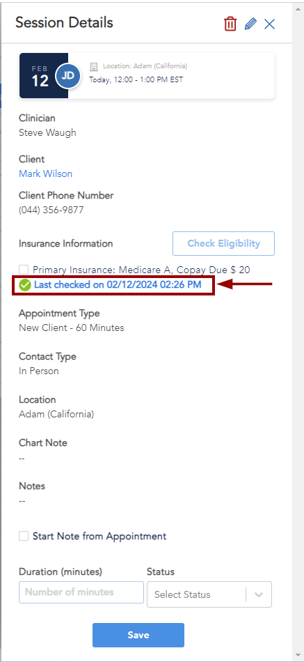Screen dimensions: 304x662
Task: Click the green eligibility check mark icon
Action: tap(25, 285)
